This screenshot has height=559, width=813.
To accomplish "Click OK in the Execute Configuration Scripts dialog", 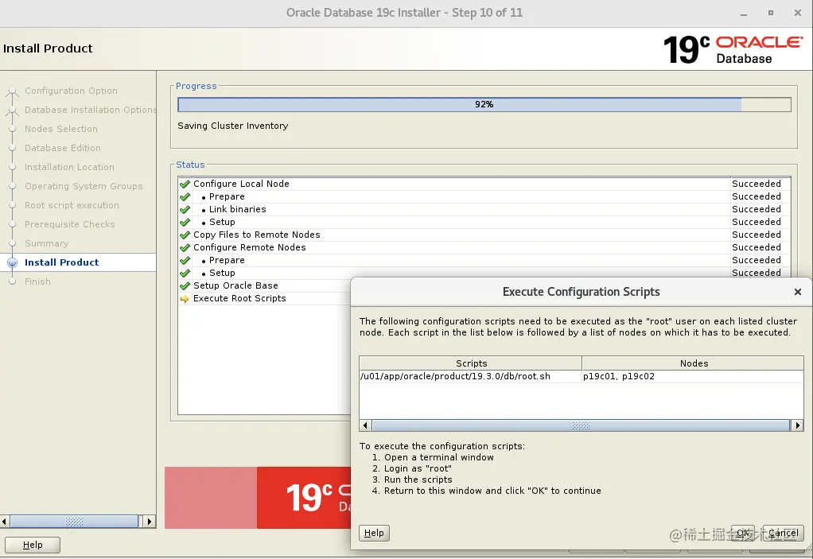I will point(742,533).
